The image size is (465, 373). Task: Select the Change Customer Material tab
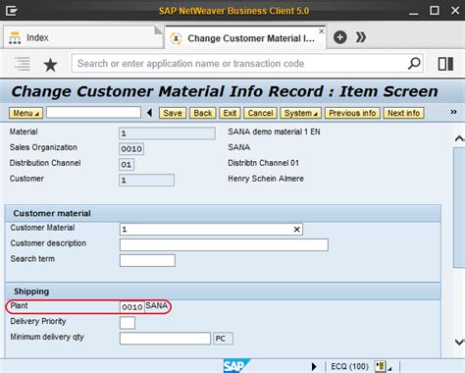pyautogui.click(x=245, y=38)
